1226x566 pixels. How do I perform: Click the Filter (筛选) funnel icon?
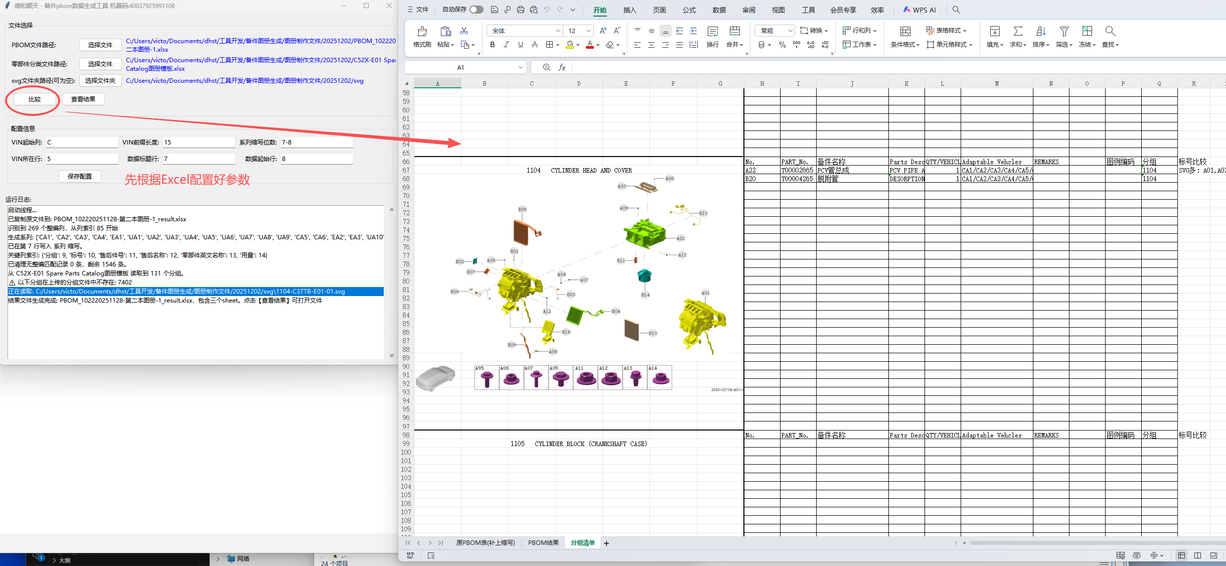coord(1063,32)
